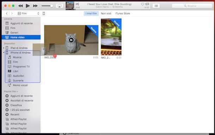The height and width of the screenshot is (135, 215).
Task: Collapse the Playlist film section header
Action: coord(11,91)
